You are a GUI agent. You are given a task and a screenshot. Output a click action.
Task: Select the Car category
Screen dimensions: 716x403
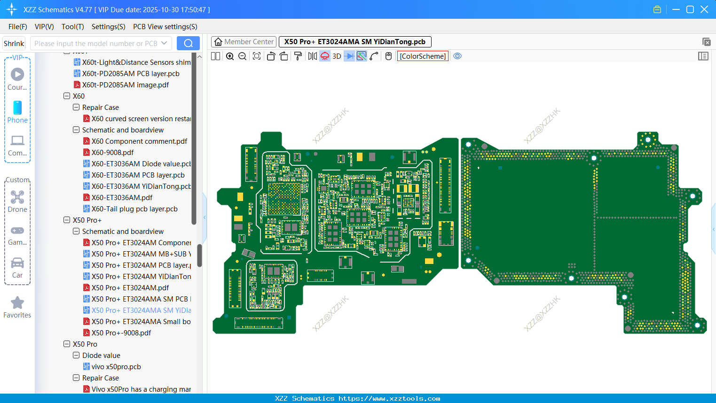pyautogui.click(x=17, y=268)
